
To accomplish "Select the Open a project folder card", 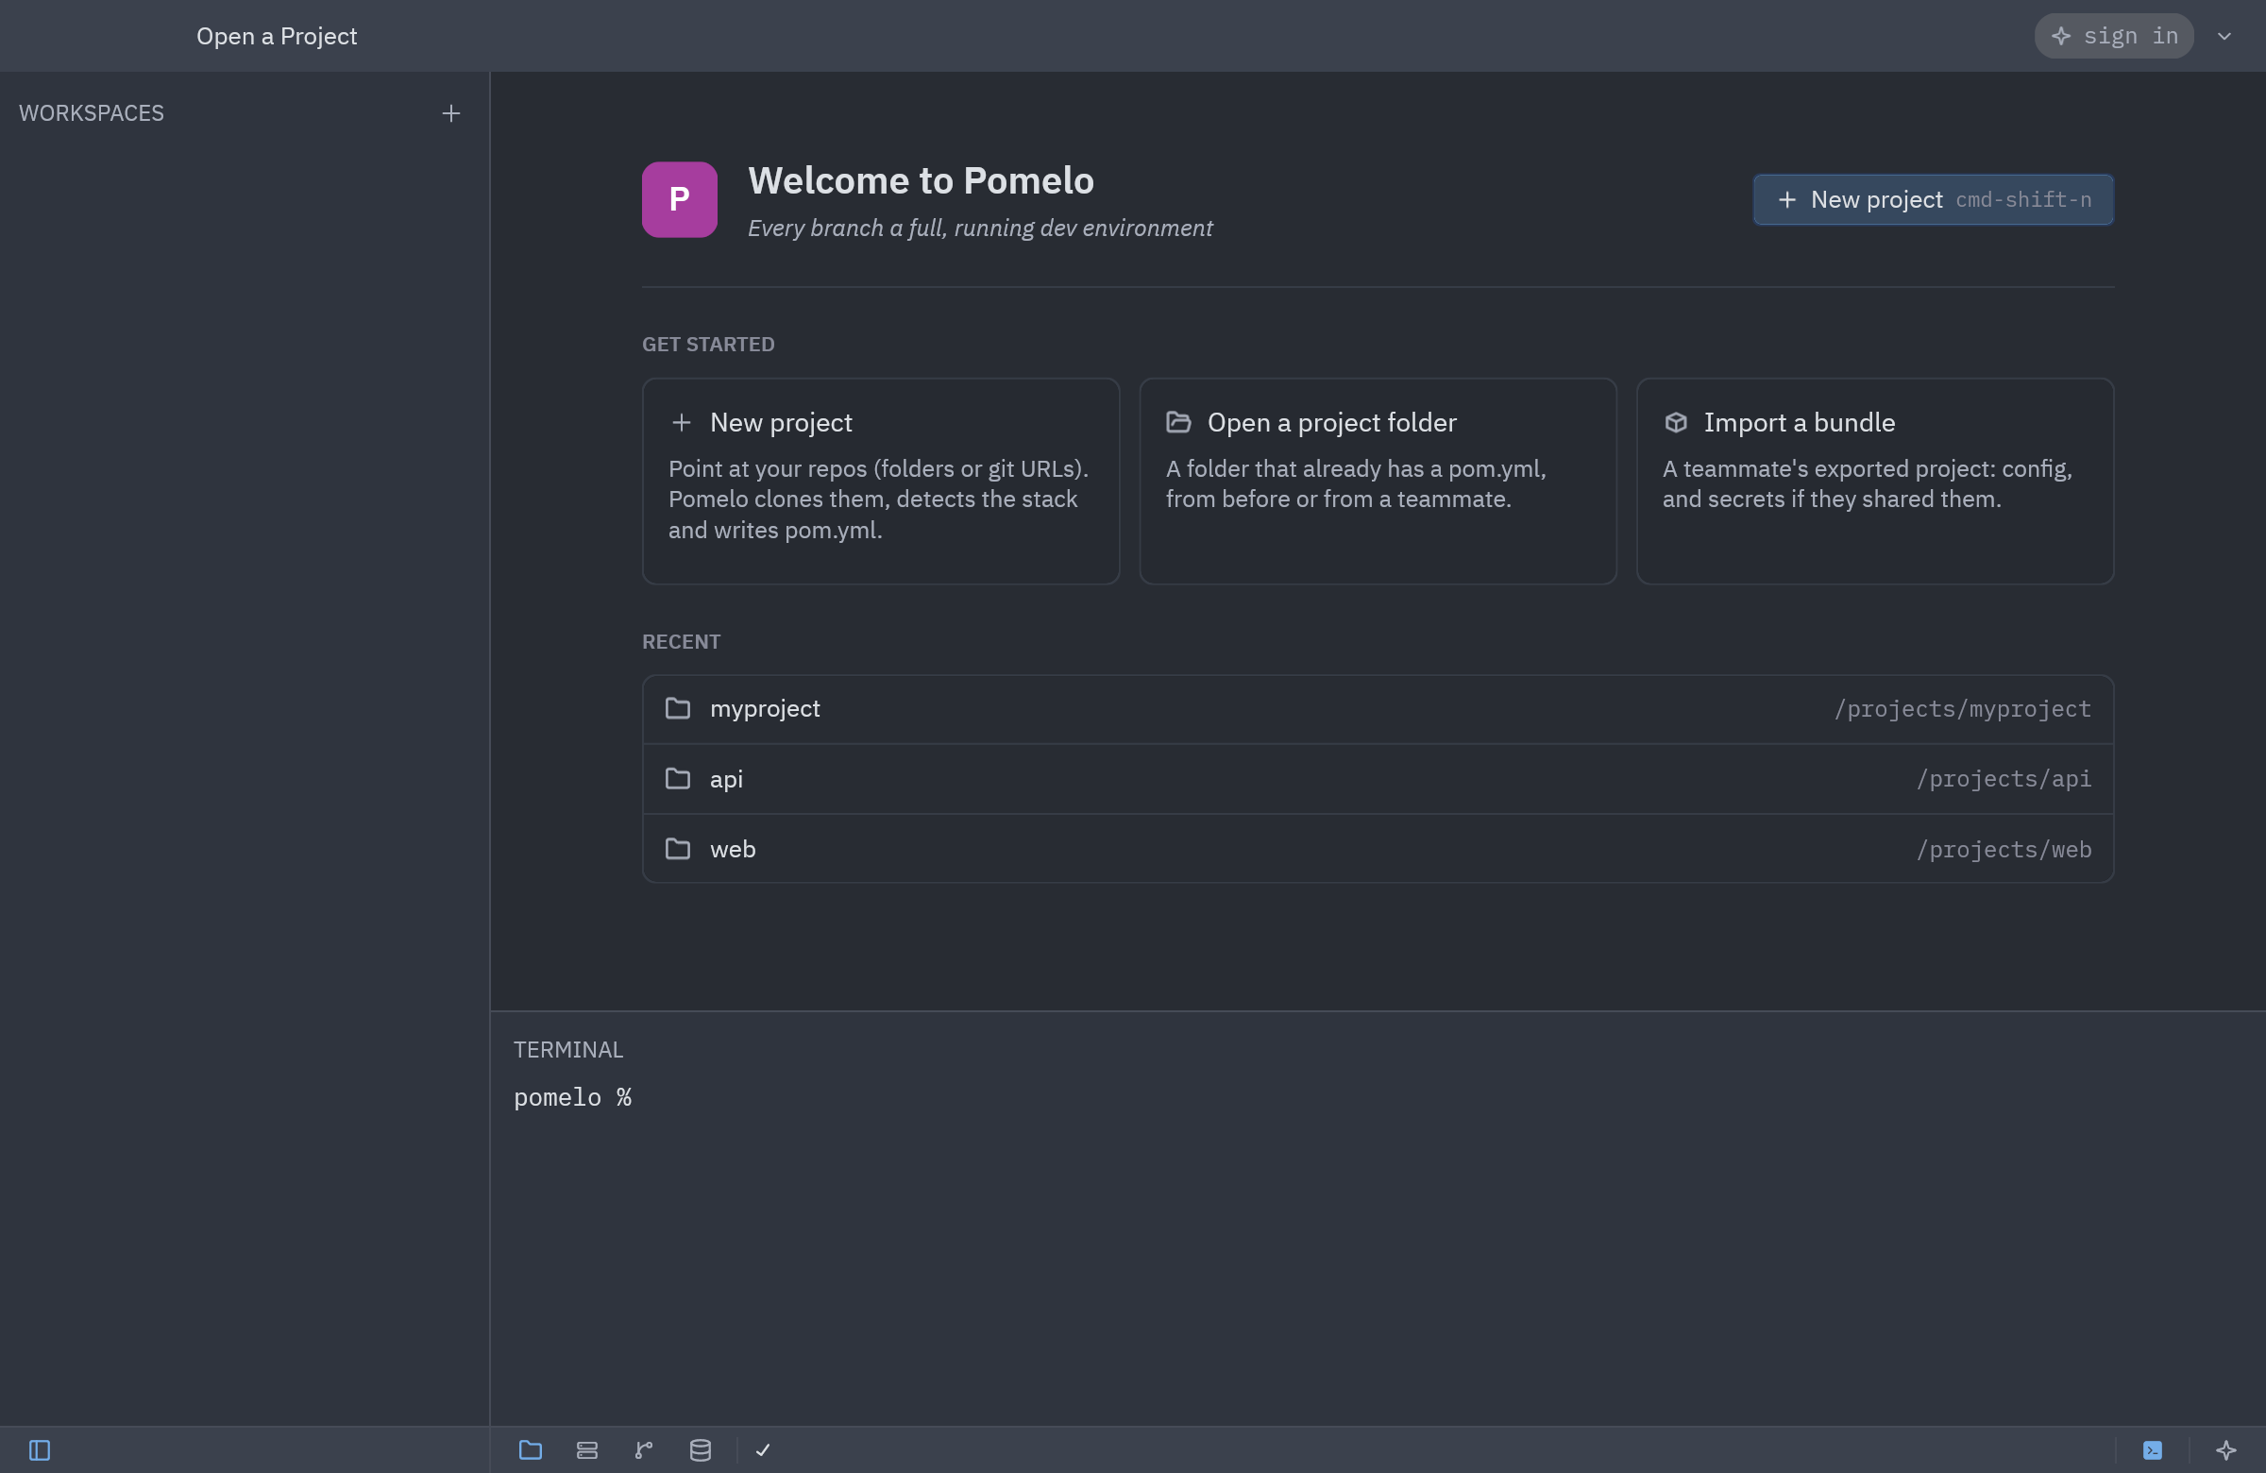I will [1378, 481].
